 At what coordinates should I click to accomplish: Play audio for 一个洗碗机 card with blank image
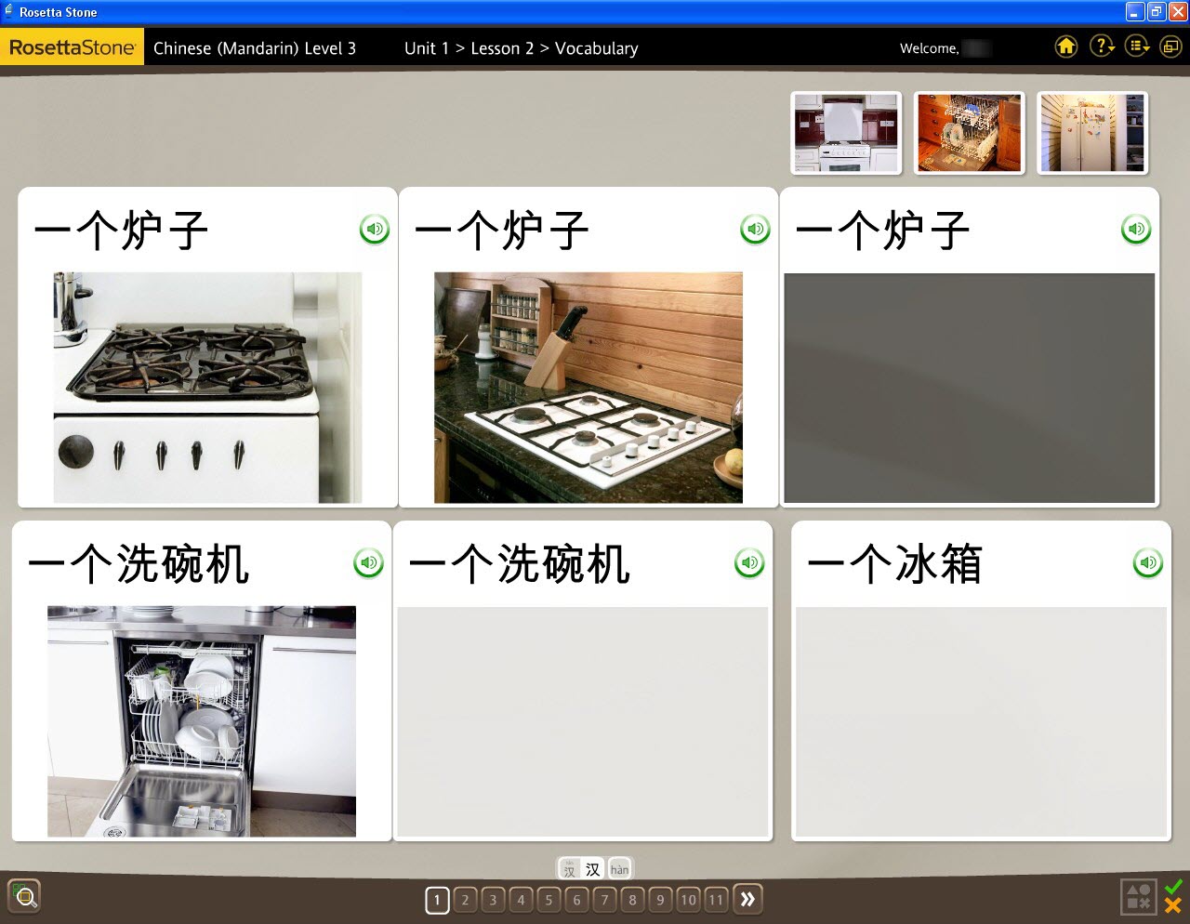pos(749,562)
